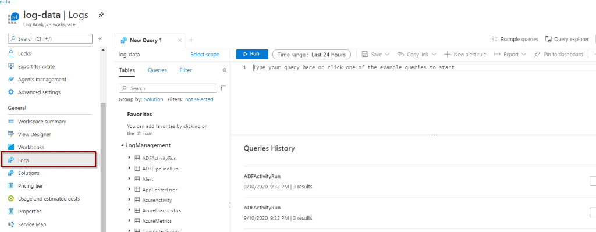Pin the log-data Logs blade
The image size is (596, 232).
(x=101, y=15)
